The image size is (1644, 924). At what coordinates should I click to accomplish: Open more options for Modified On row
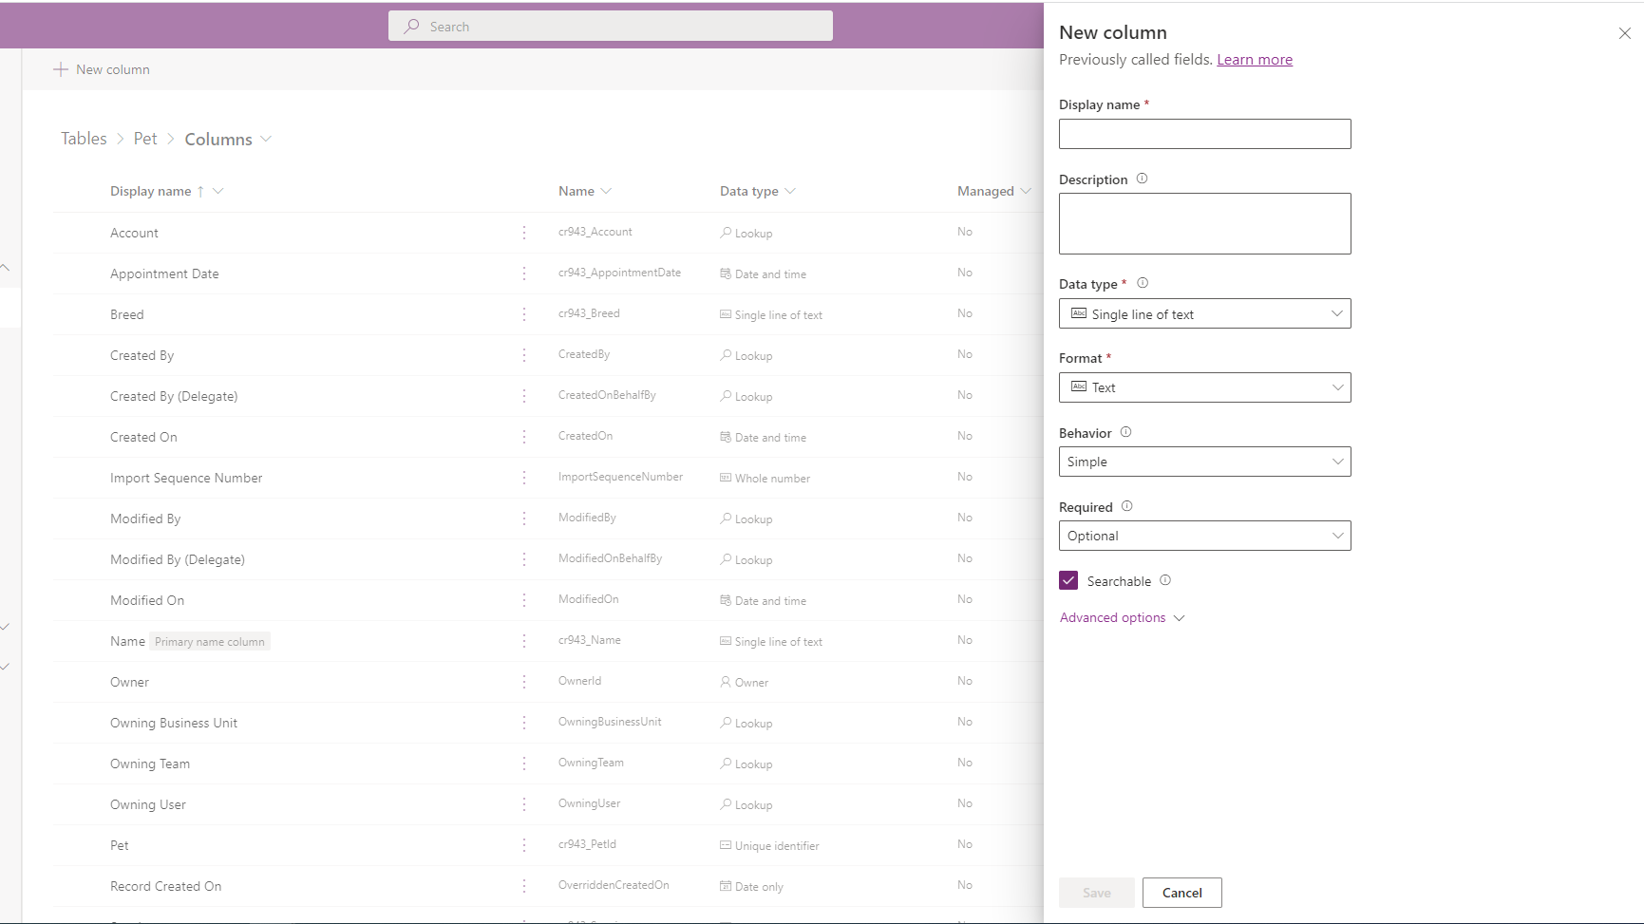(x=524, y=600)
